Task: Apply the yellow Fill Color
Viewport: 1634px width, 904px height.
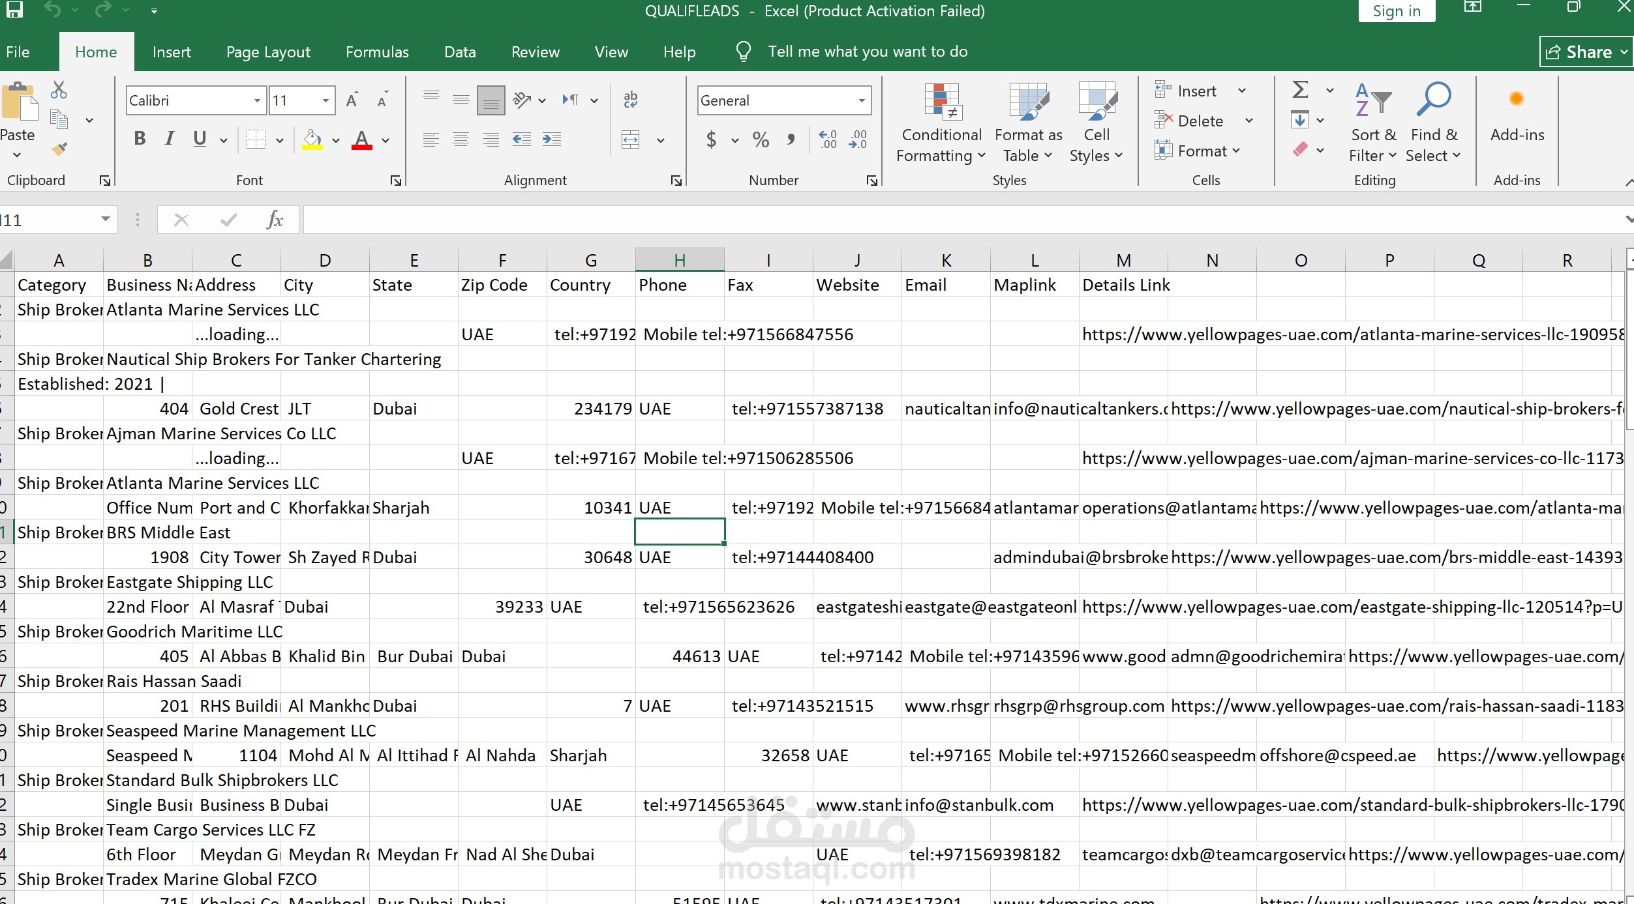Action: coord(312,139)
